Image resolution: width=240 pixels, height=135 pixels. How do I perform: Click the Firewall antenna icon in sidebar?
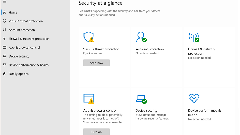(x=4, y=39)
